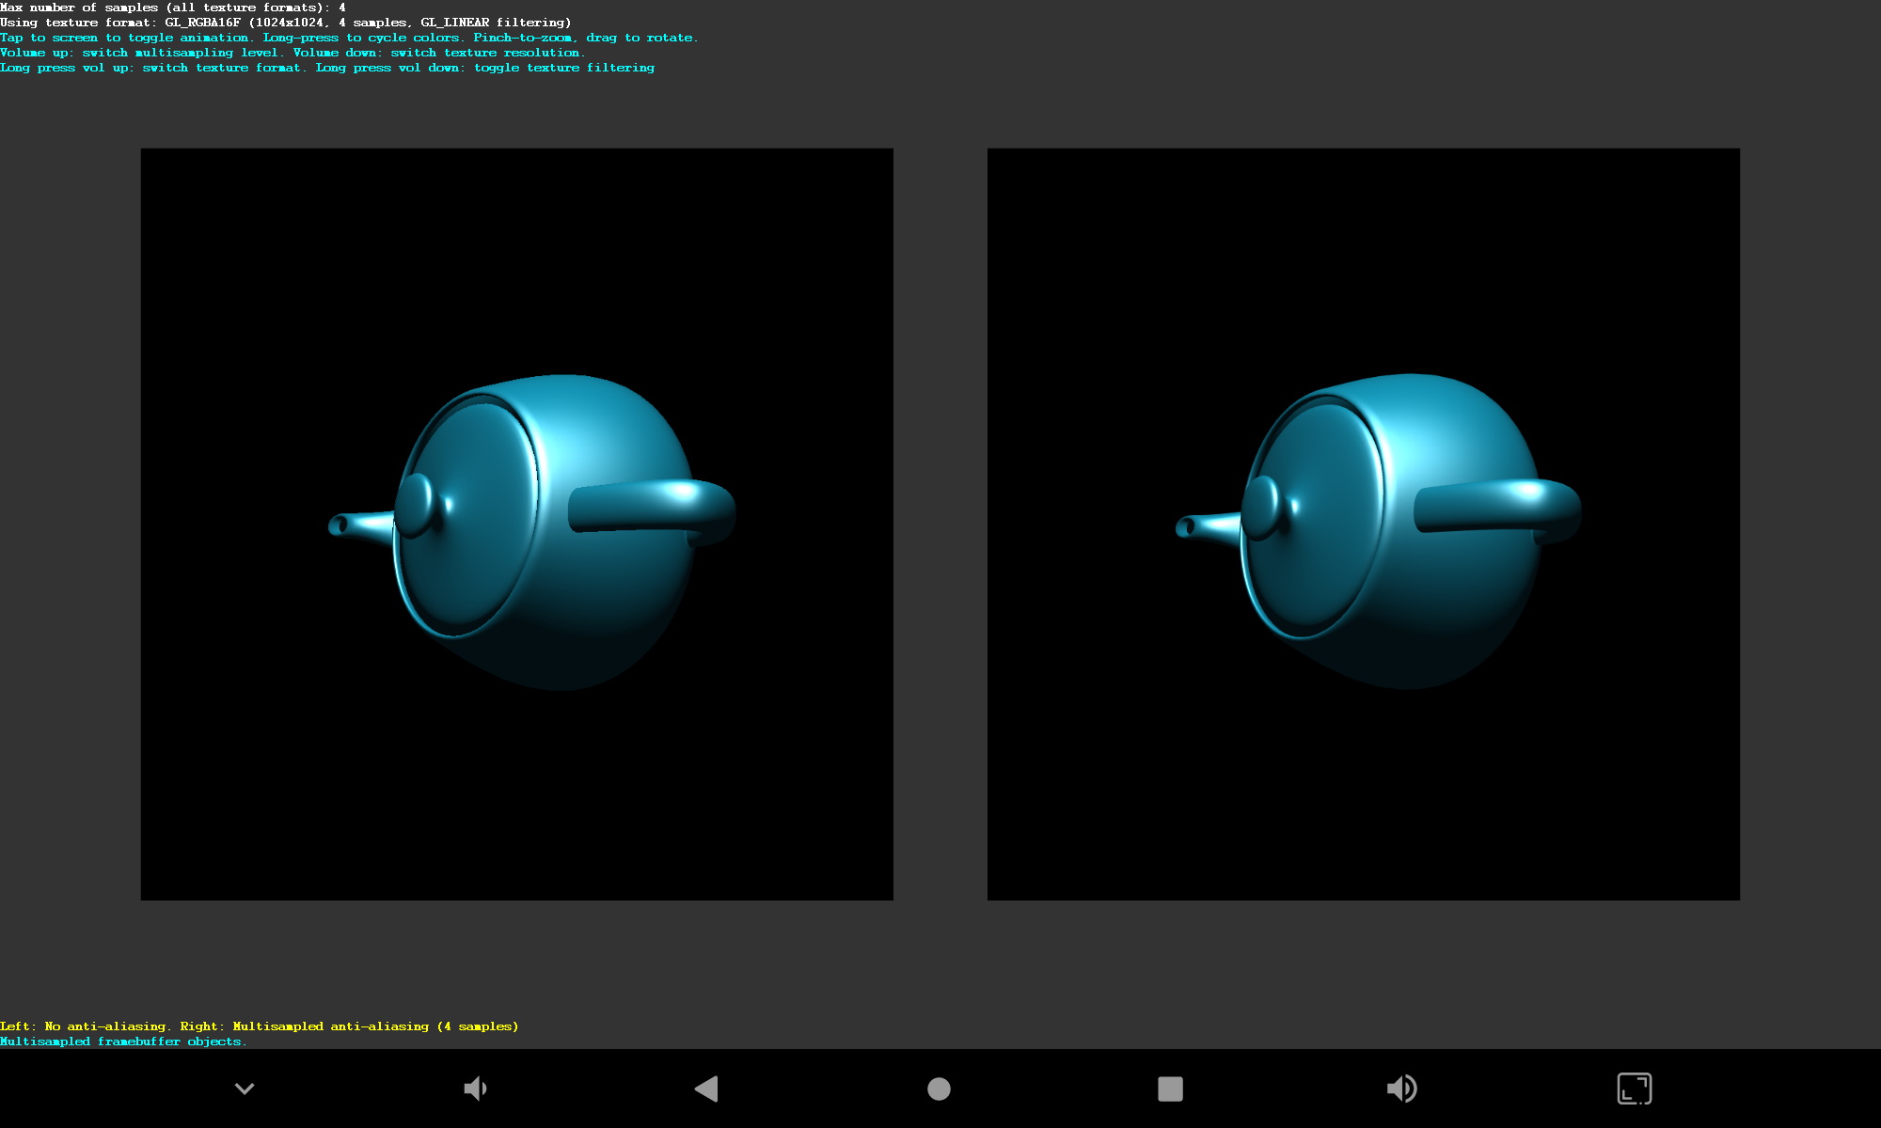
Task: Click 'Volume up: switch multisampling level' text
Action: point(141,53)
